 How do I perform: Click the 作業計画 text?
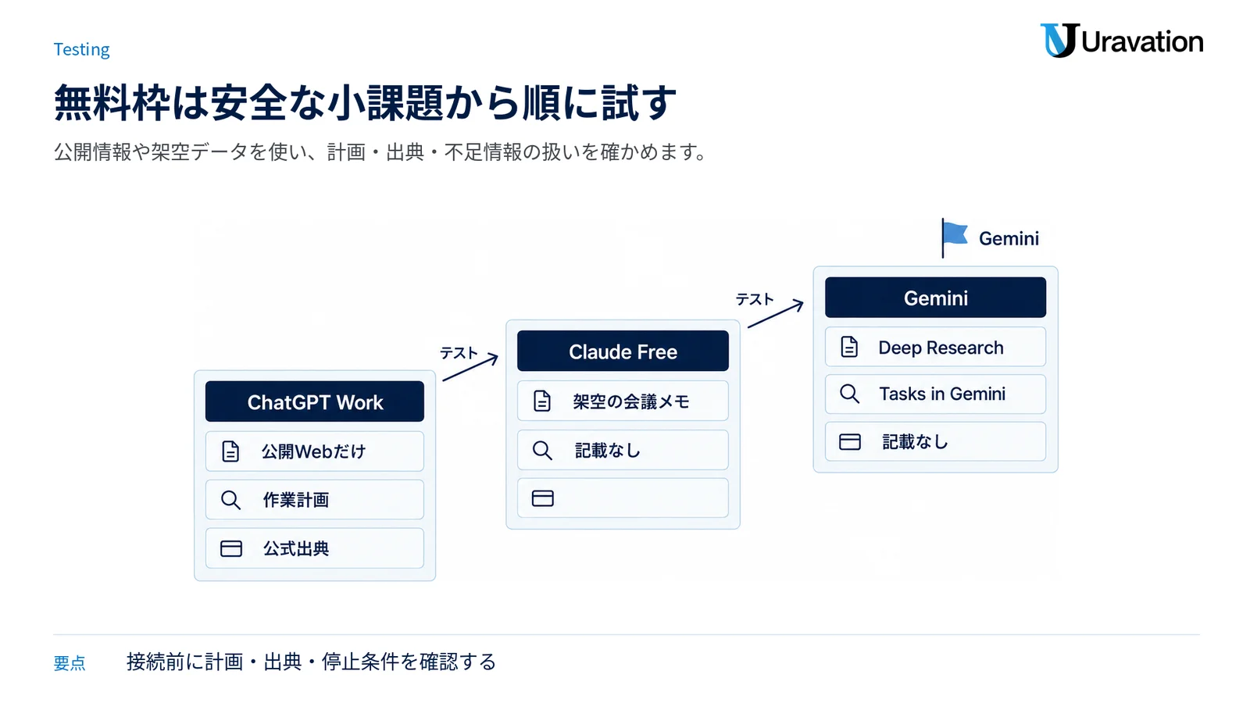point(295,500)
